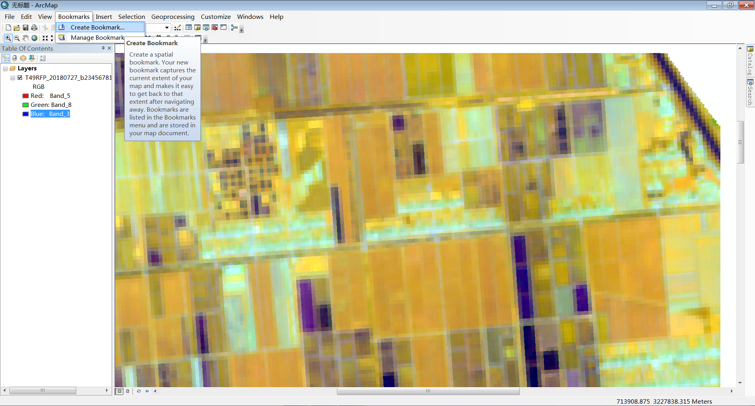
Task: Click the red color swatch for Band_5
Action: click(26, 96)
